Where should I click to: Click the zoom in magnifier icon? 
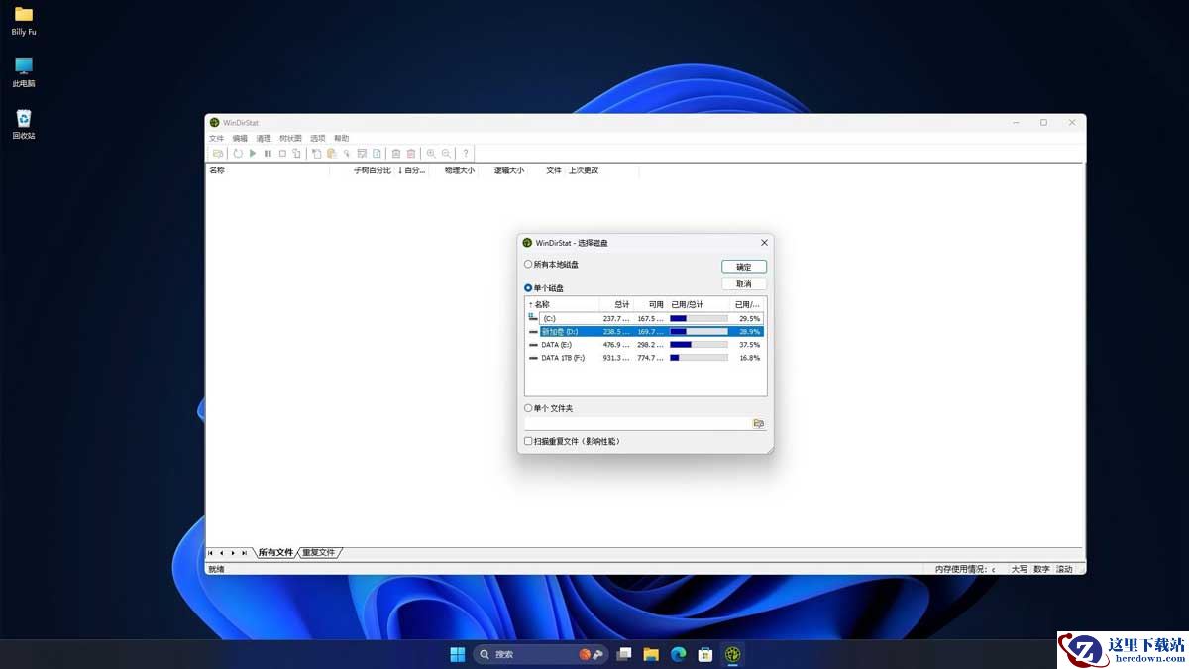pyautogui.click(x=431, y=154)
